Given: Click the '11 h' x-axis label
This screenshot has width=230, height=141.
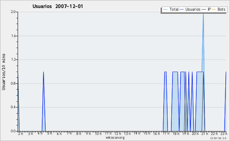Looking at the screenshot, I should coord(108,133).
